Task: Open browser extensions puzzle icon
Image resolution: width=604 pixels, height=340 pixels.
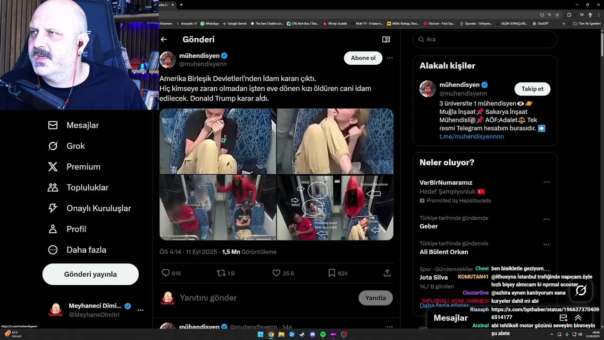Action: click(569, 15)
